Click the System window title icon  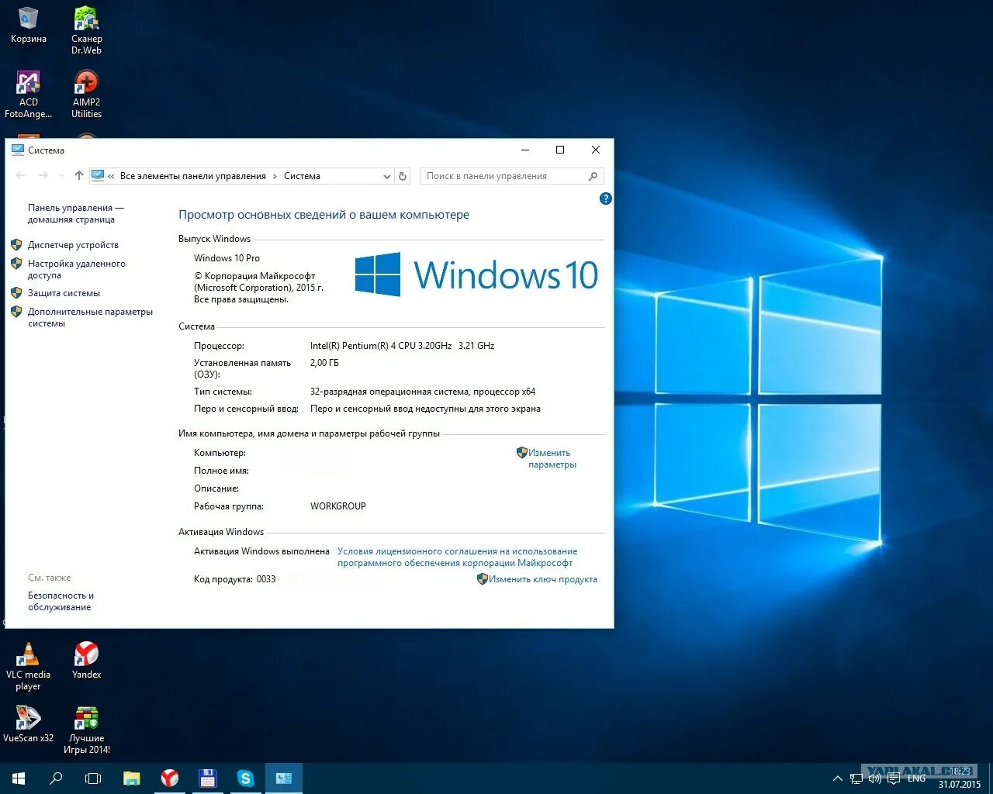(18, 150)
